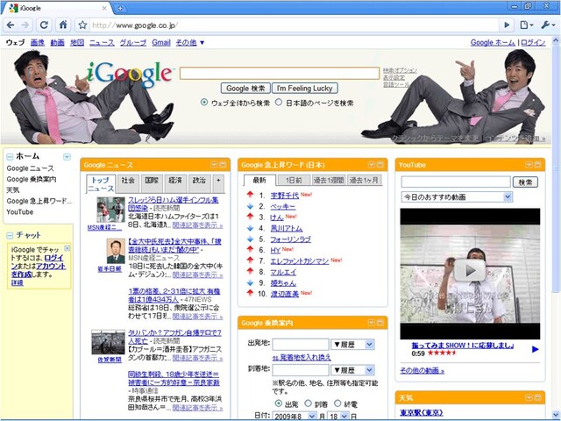Viewport: 561px width, 421px height.
Task: Switch to the 経済 news tab
Action: pyautogui.click(x=175, y=180)
